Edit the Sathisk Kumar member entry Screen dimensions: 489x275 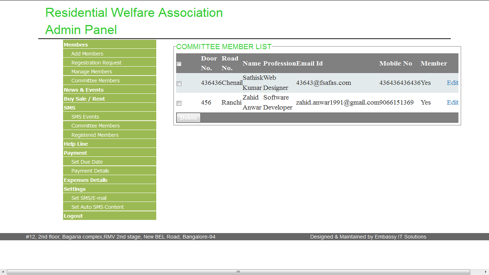click(452, 83)
